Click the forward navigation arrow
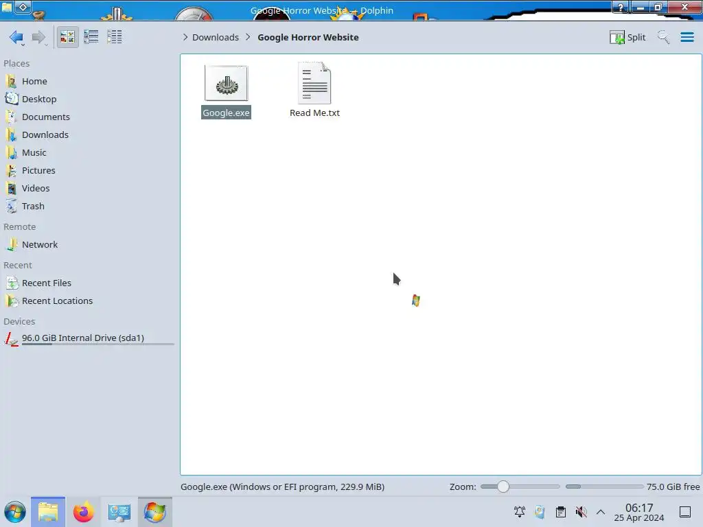This screenshot has width=703, height=527. 39,37
